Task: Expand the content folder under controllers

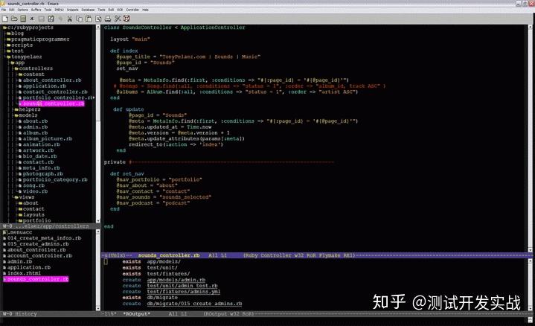Action: [x=21, y=74]
